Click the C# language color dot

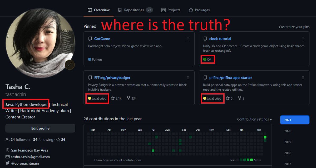[205, 60]
